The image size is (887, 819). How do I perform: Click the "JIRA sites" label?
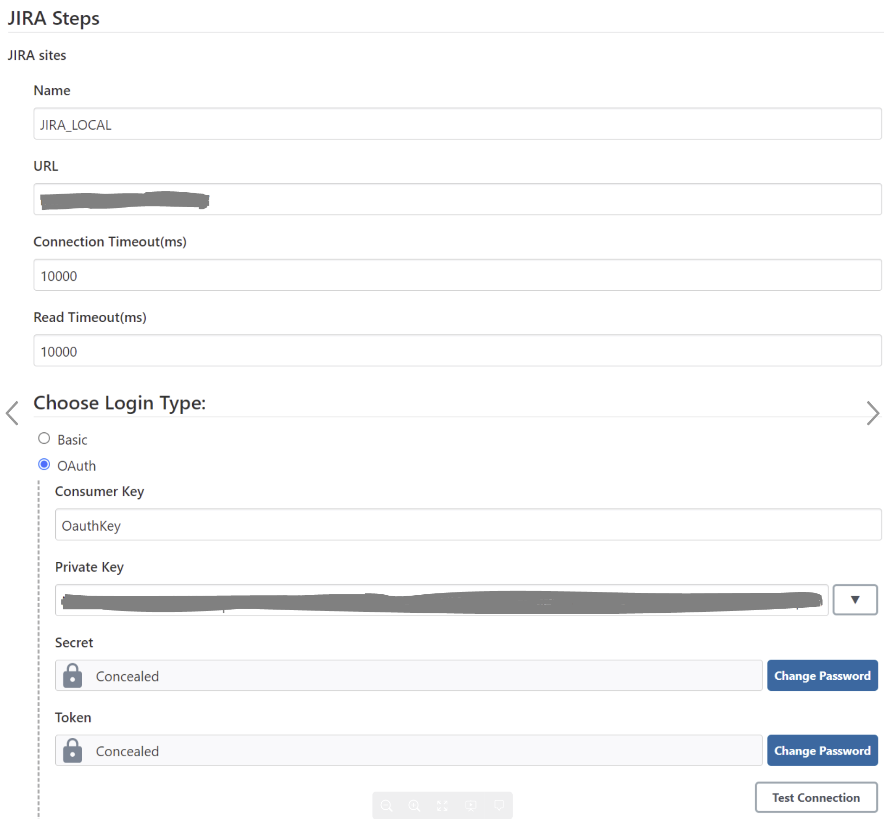tap(37, 55)
